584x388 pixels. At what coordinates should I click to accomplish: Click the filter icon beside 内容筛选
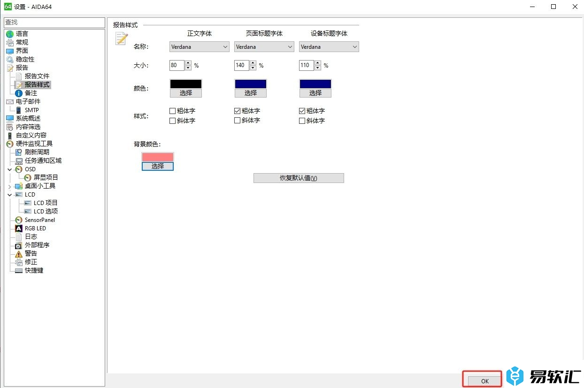point(10,127)
